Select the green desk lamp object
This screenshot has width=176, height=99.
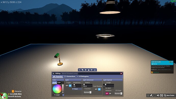point(59,59)
